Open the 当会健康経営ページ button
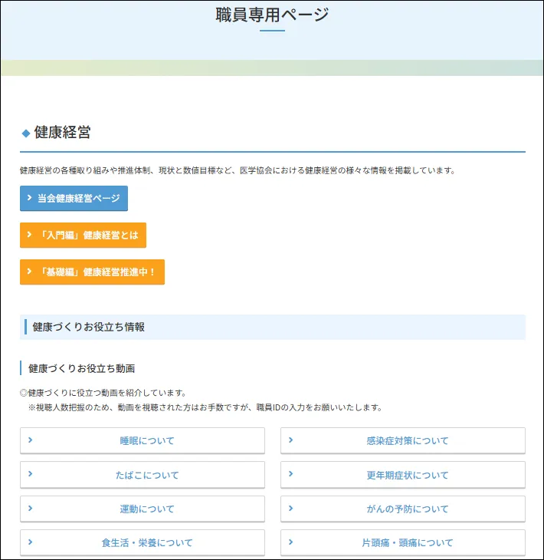The image size is (544, 560). click(x=74, y=198)
